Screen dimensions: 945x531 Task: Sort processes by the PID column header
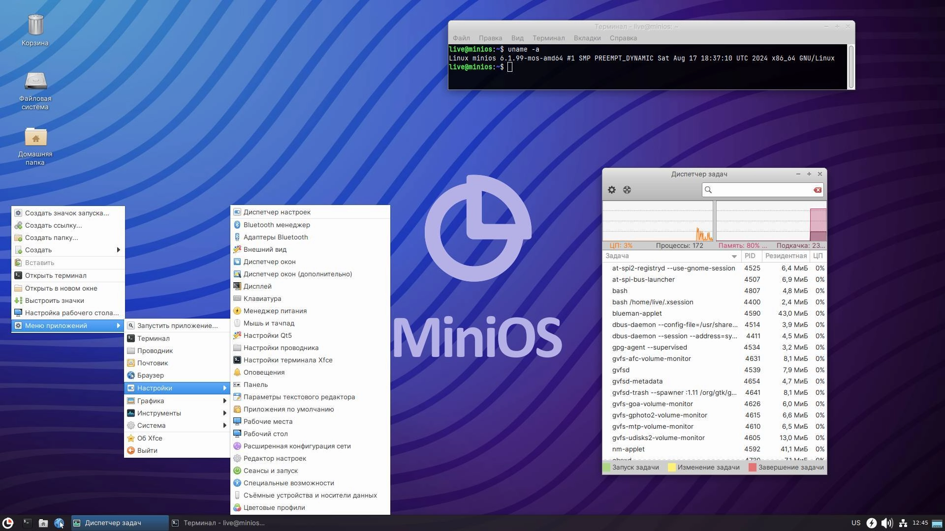751,256
